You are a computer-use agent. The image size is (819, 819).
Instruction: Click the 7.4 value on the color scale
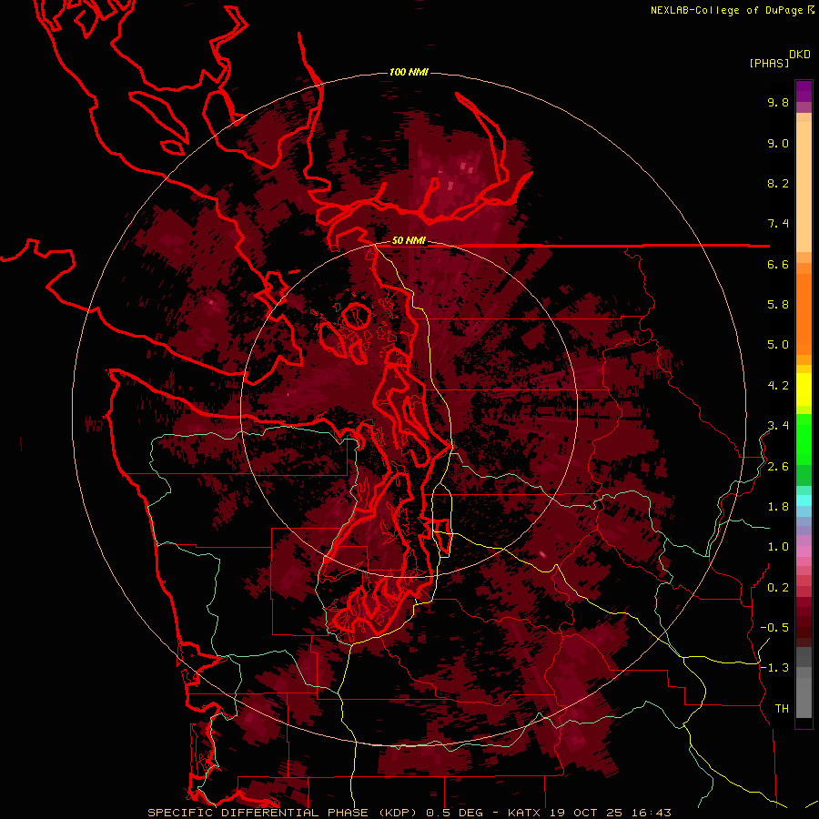[x=778, y=224]
